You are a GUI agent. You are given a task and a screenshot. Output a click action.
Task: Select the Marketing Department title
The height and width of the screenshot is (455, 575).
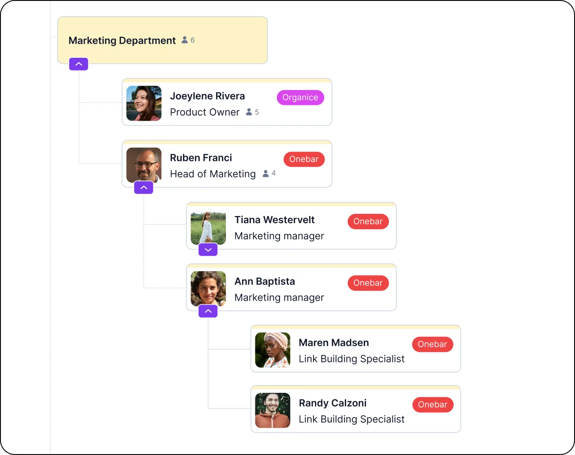[x=122, y=41]
